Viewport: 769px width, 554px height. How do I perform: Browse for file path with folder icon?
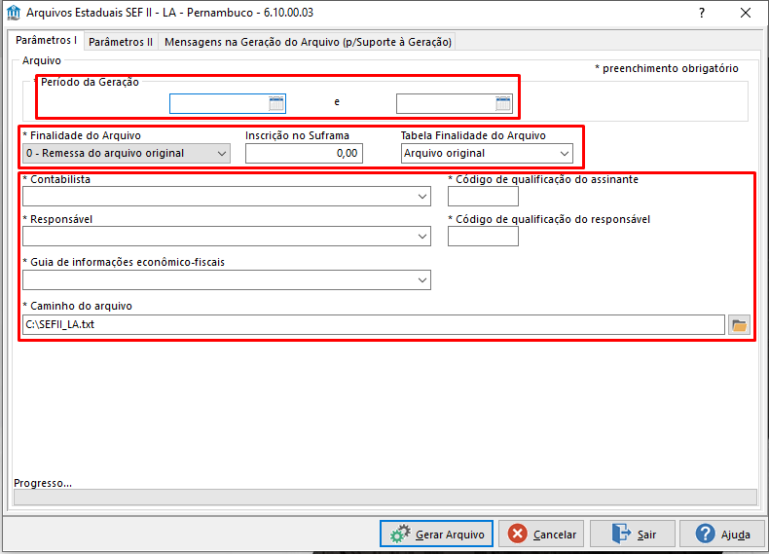click(739, 325)
